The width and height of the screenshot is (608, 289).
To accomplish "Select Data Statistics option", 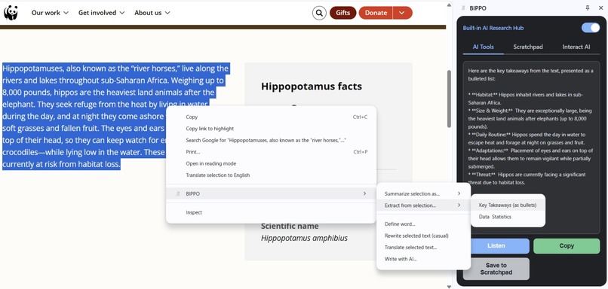I will pyautogui.click(x=508, y=217).
